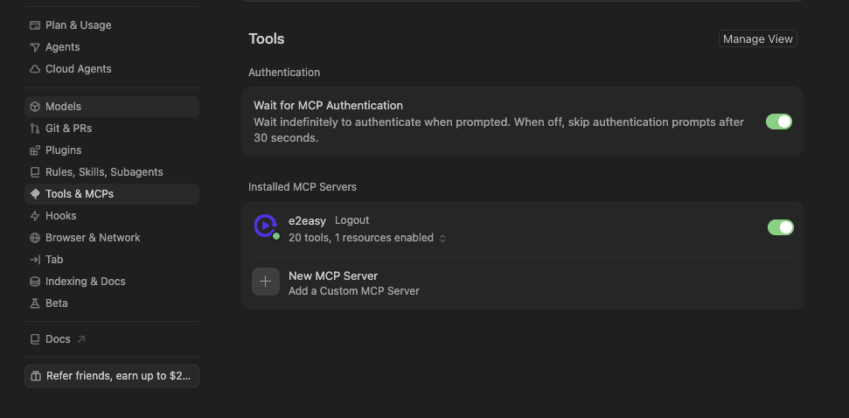849x418 pixels.
Task: Open Indexing & Docs settings
Action: coord(112,282)
